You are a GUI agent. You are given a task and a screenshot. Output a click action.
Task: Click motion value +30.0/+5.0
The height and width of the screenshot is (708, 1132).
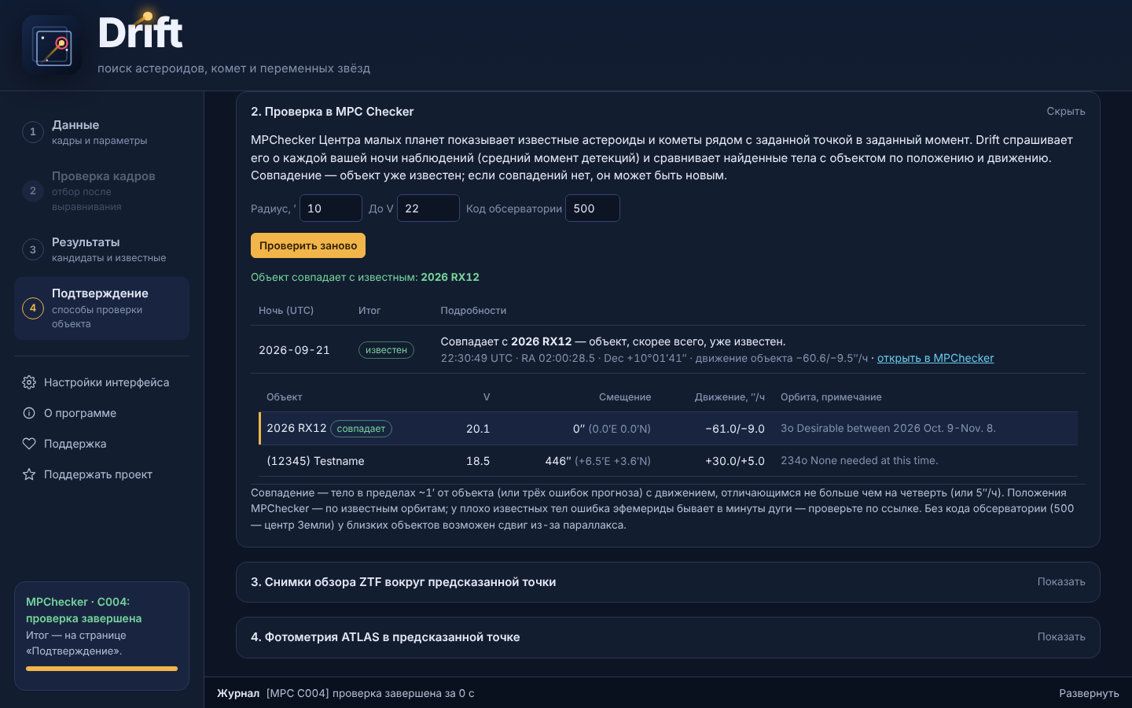[x=735, y=461]
